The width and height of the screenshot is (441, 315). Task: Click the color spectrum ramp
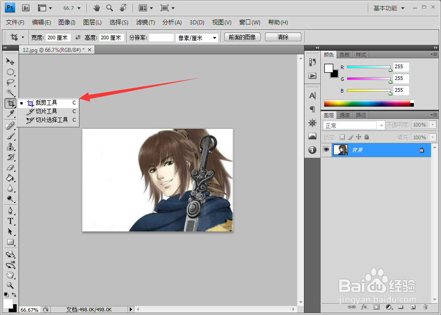pos(369,103)
